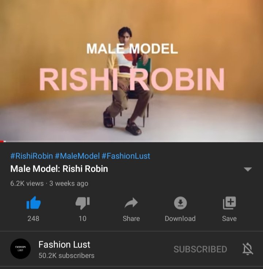Open the Fashion Lust channel name
The height and width of the screenshot is (269, 263).
[64, 244]
